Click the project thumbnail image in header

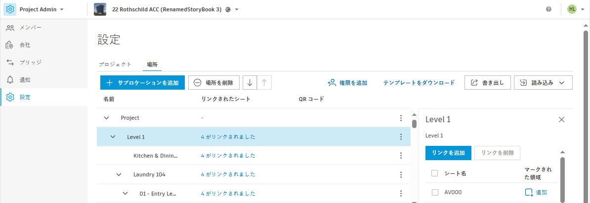point(100,9)
